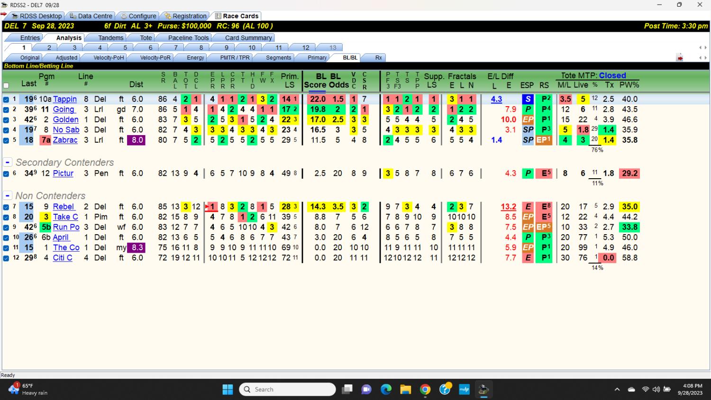Screen dimensions: 711x400
Task: Collapse the Non Contenders group
Action: (8, 195)
